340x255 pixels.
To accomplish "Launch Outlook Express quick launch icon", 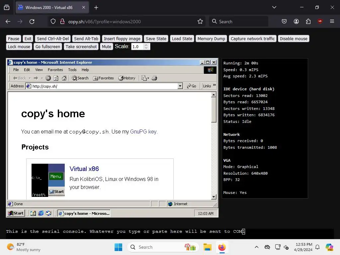I will tap(48, 213).
